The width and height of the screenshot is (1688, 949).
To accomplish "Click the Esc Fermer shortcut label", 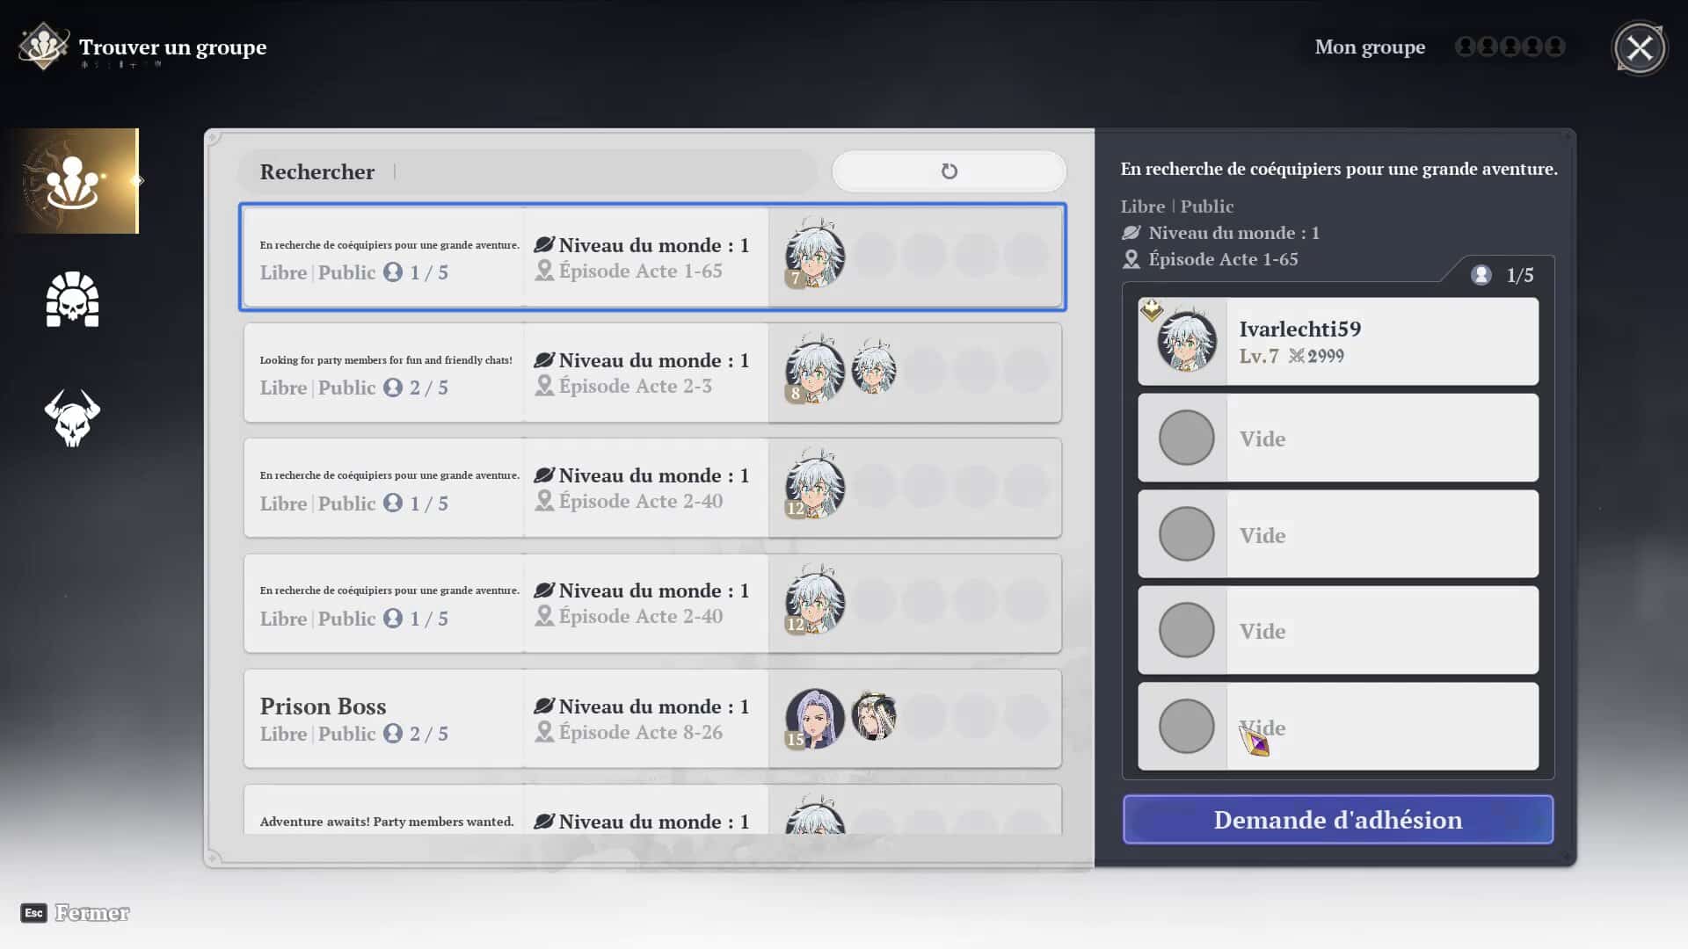I will pos(75,913).
